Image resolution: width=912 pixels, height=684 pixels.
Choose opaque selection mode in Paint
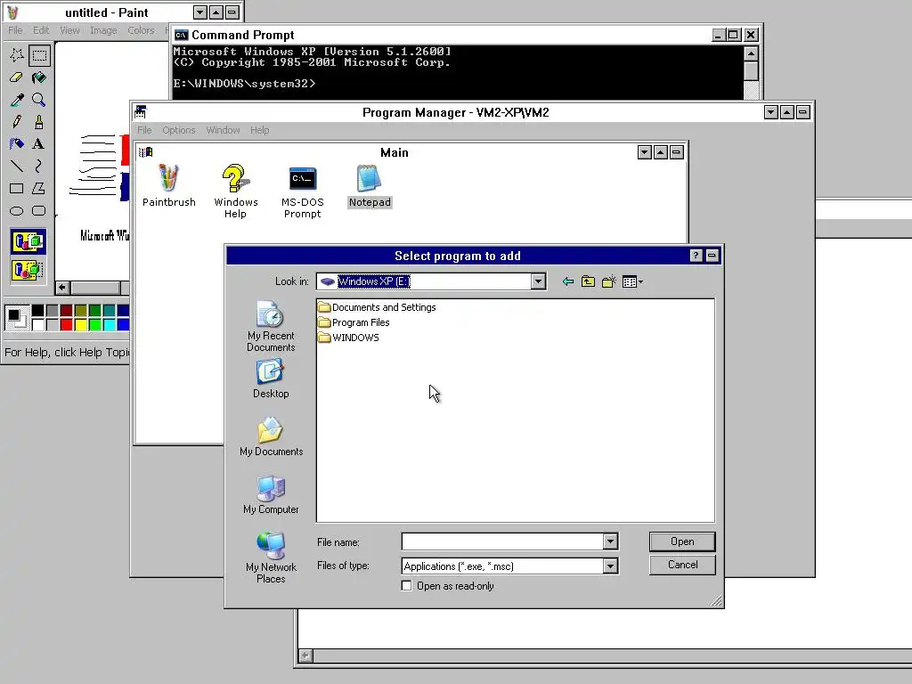(x=28, y=241)
